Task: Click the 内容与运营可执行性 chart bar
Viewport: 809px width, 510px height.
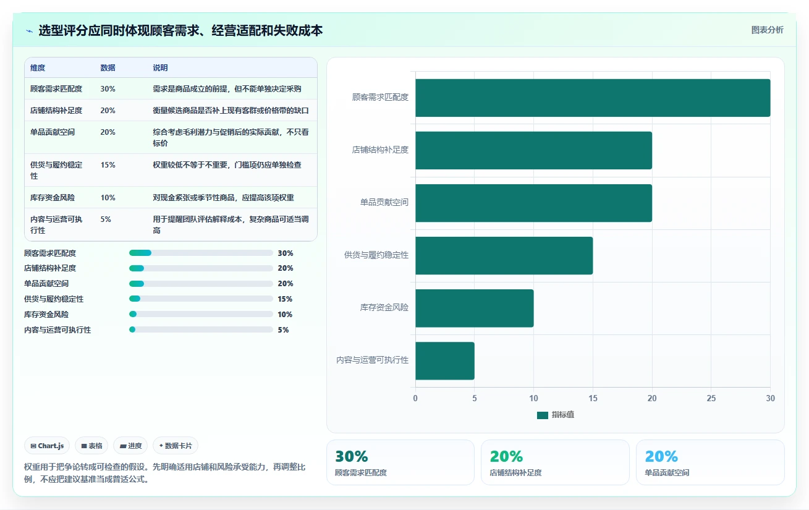Action: pyautogui.click(x=444, y=360)
